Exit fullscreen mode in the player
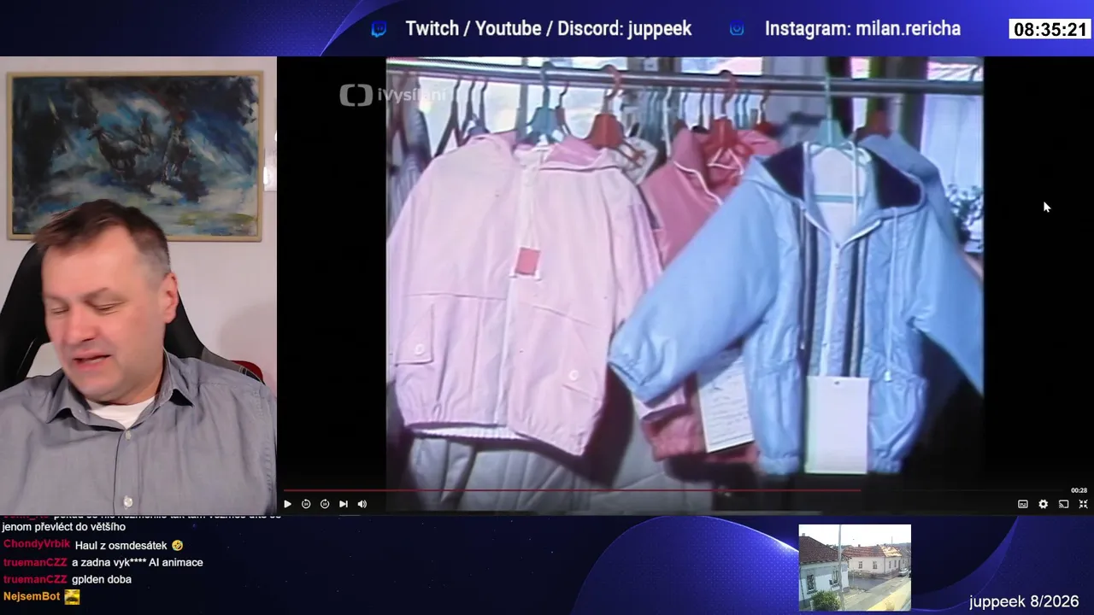The height and width of the screenshot is (615, 1094). click(1084, 504)
